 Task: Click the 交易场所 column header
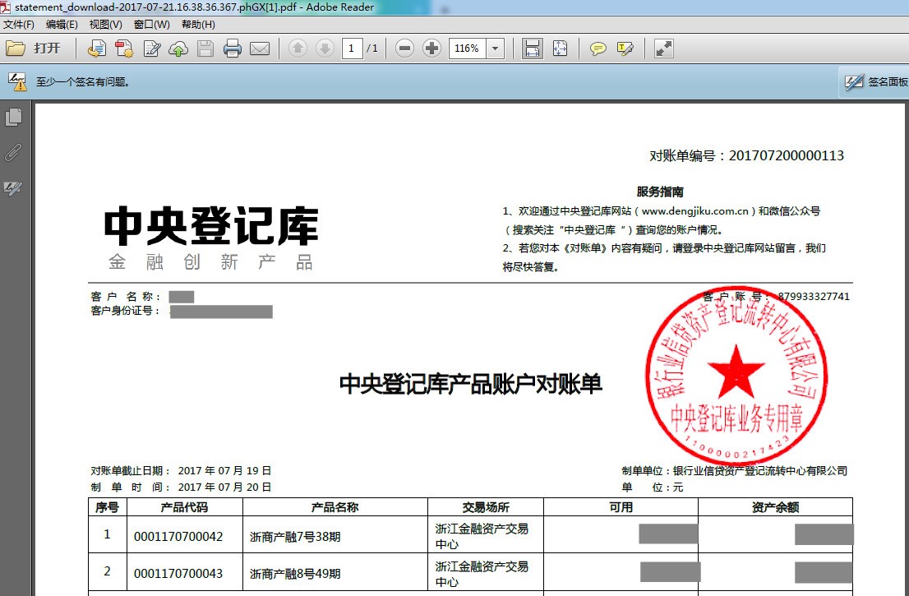[x=486, y=507]
